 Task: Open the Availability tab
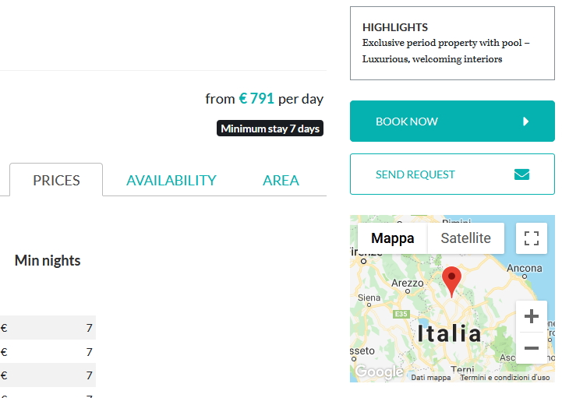(171, 180)
